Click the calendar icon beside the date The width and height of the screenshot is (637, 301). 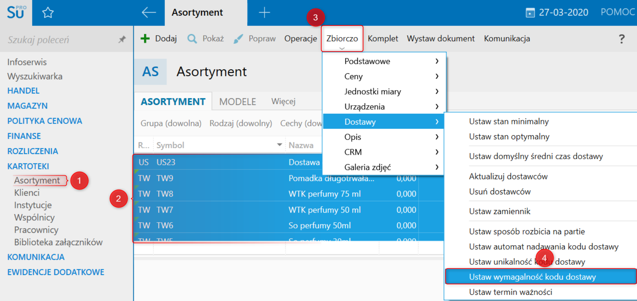click(530, 13)
